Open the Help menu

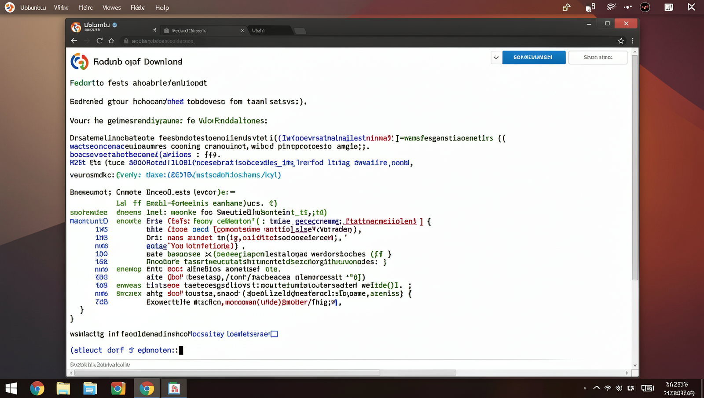pyautogui.click(x=162, y=7)
